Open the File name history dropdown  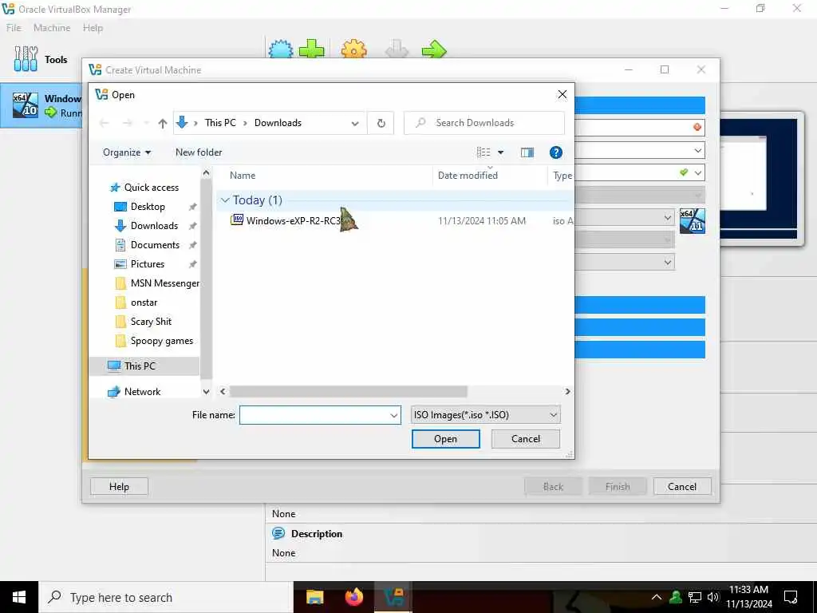[x=394, y=415]
